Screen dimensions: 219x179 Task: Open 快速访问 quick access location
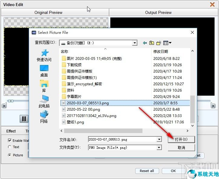point(44,55)
